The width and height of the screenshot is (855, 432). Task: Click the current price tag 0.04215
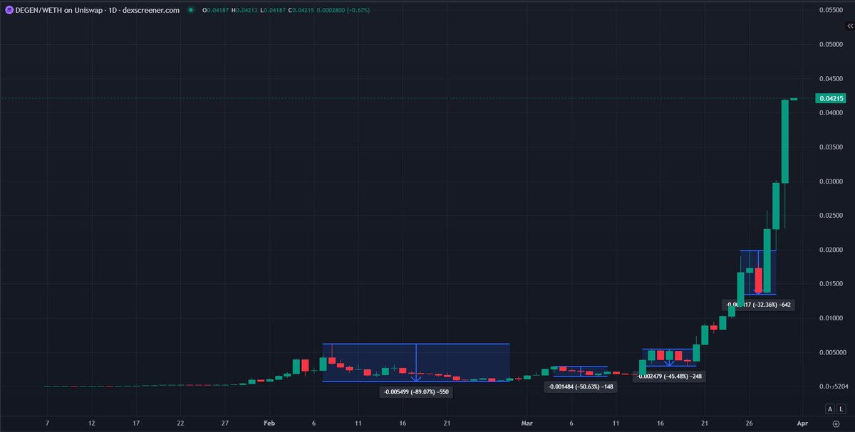point(831,99)
